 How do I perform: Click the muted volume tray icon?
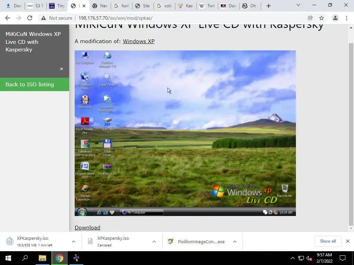309,258
